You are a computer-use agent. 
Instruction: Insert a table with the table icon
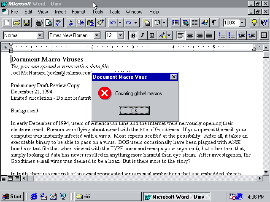pyautogui.click(x=175, y=23)
